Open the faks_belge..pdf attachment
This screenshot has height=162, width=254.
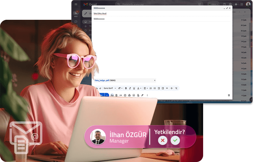(102, 80)
